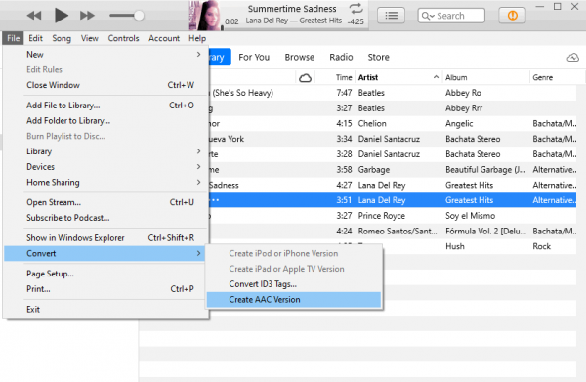Open the View menu
Image resolution: width=586 pixels, height=382 pixels.
click(x=89, y=38)
